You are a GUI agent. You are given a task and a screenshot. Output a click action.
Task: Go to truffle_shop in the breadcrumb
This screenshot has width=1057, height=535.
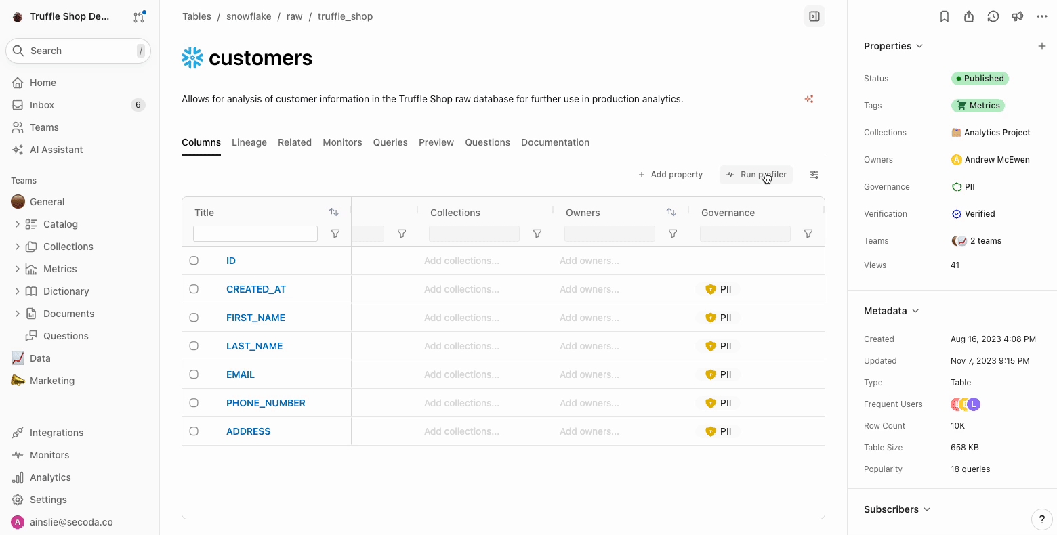[345, 16]
